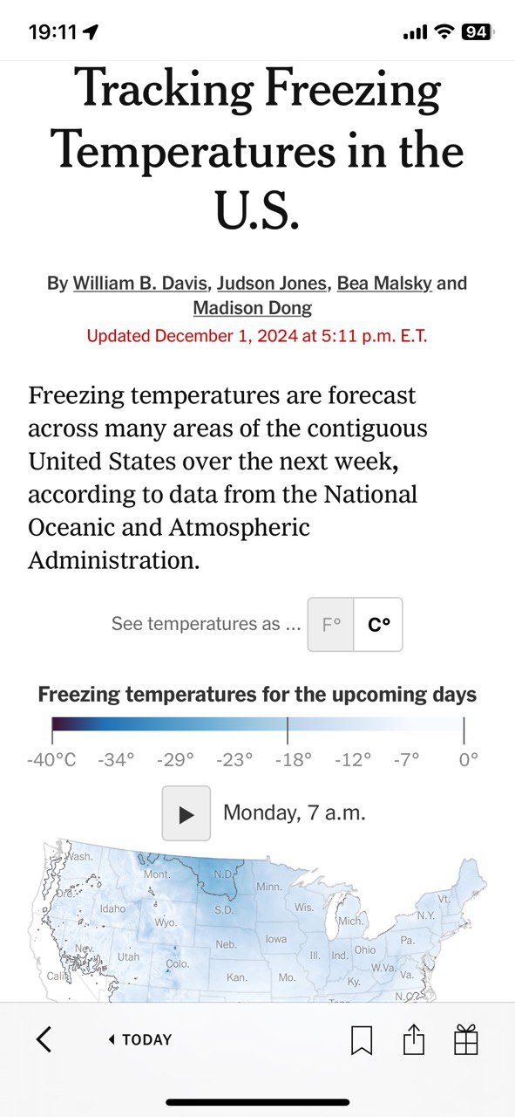
Task: Play the temperature map animation
Action: pyautogui.click(x=186, y=813)
